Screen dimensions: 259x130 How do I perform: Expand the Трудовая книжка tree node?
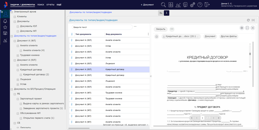pyautogui.click(x=18, y=55)
